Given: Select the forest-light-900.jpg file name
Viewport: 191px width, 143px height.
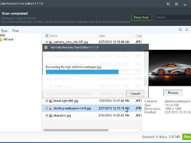Looking at the screenshot, I should pyautogui.click(x=66, y=101).
